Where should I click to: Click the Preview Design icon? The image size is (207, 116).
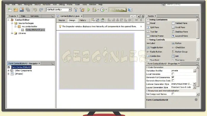(103, 20)
